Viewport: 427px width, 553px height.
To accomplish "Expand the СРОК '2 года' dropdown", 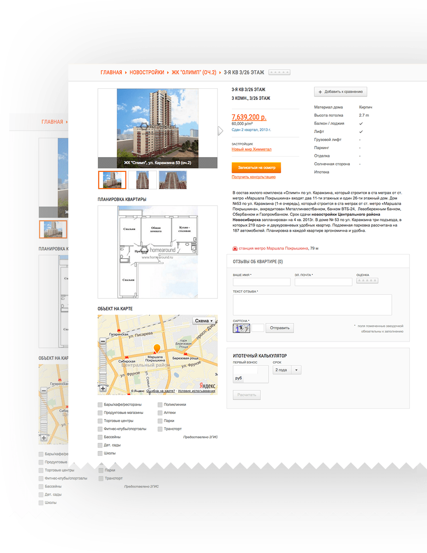I will click(x=287, y=370).
